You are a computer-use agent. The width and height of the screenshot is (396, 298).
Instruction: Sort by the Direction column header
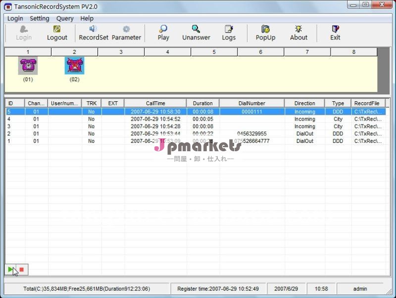coord(304,103)
